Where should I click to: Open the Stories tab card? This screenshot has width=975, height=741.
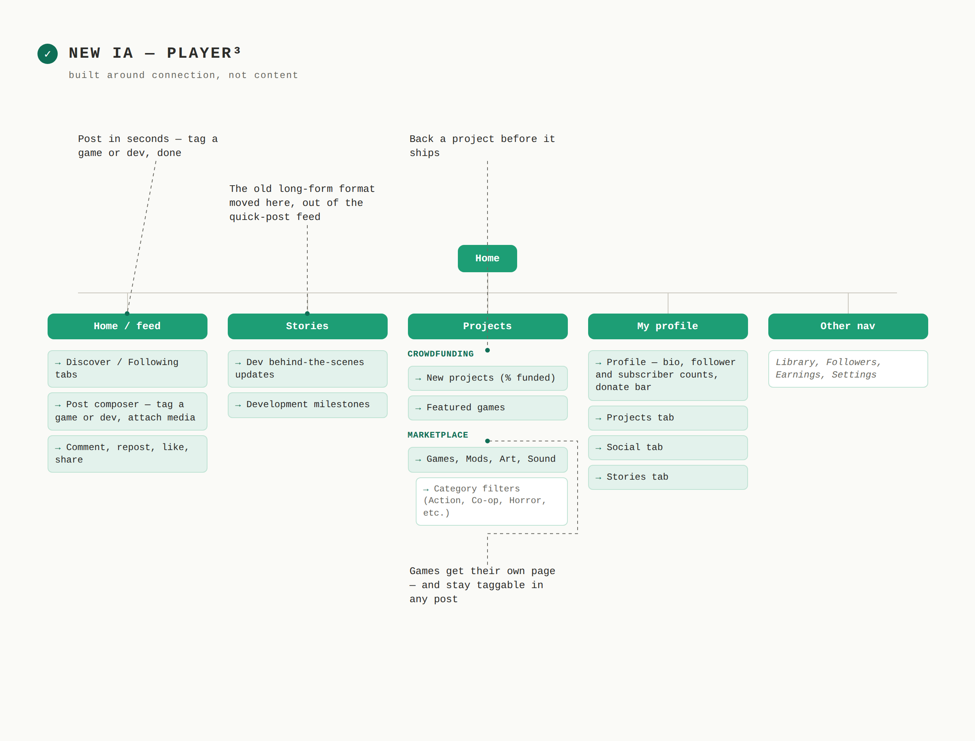click(x=668, y=477)
